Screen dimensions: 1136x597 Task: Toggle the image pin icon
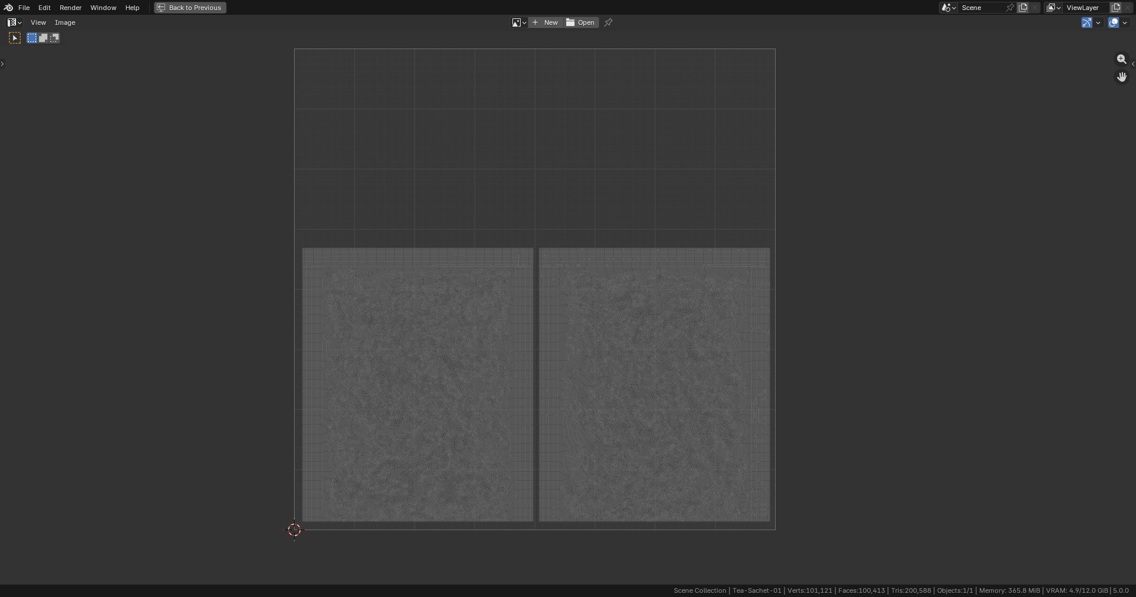[608, 22]
